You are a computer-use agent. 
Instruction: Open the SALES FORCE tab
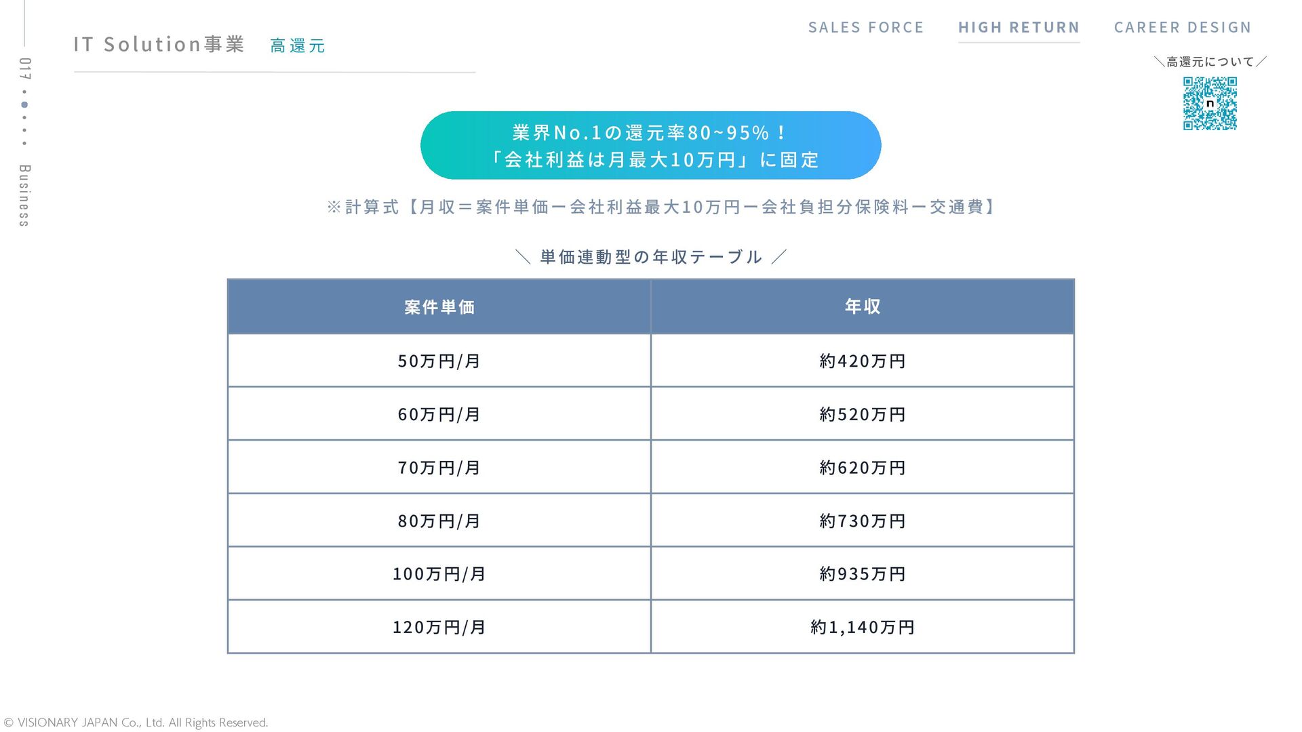[866, 28]
